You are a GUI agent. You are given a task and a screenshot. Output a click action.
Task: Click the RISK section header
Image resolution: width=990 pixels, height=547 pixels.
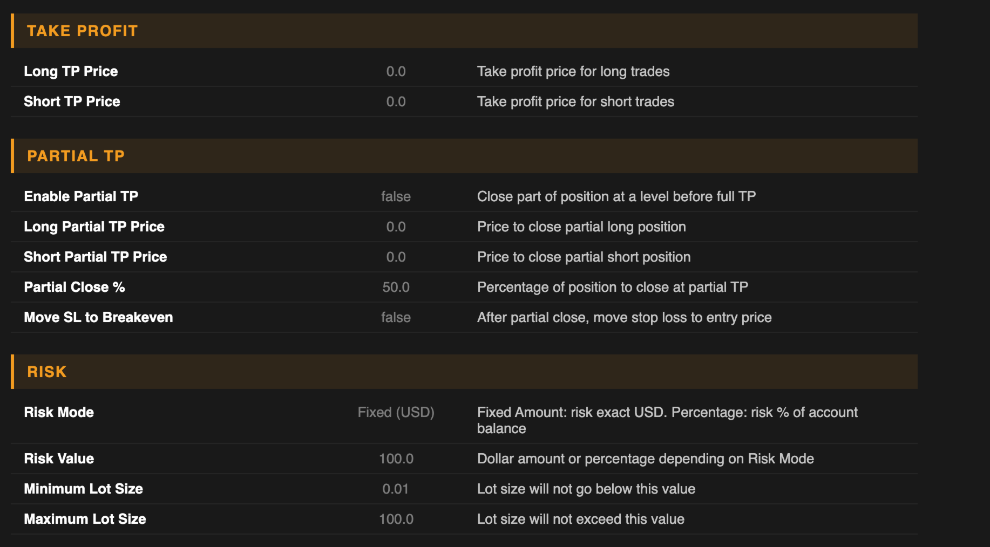coord(47,372)
